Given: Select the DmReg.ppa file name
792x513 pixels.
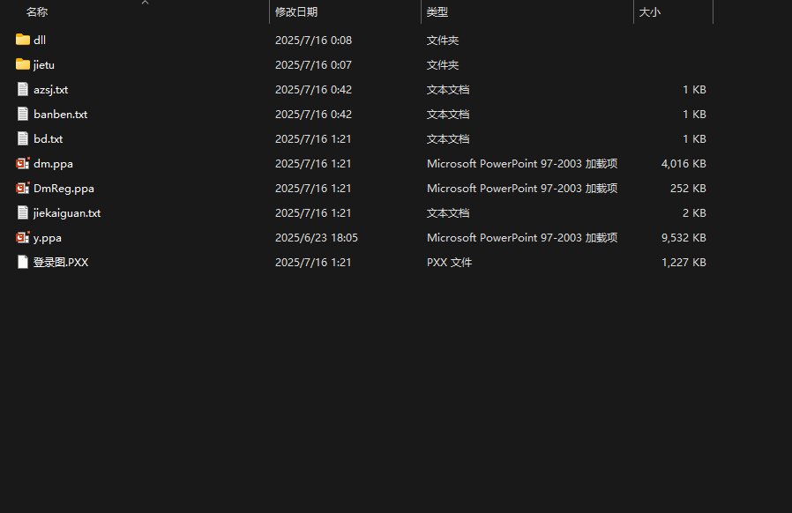Looking at the screenshot, I should tap(64, 189).
